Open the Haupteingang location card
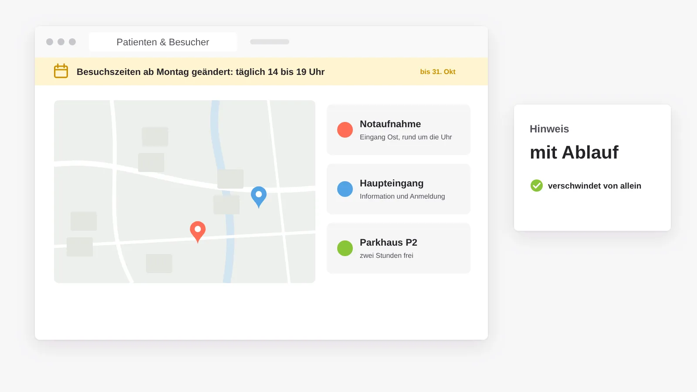 [x=399, y=189]
